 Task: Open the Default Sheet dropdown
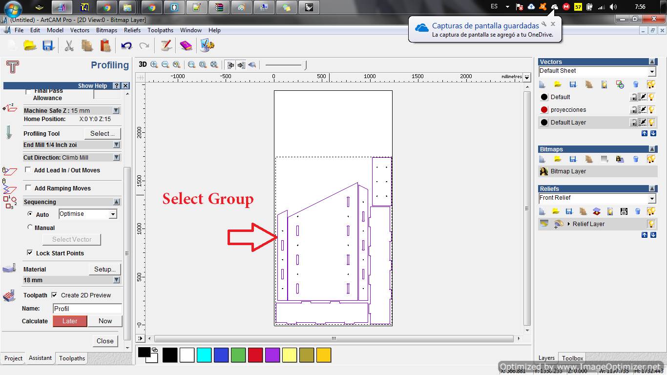[652, 72]
